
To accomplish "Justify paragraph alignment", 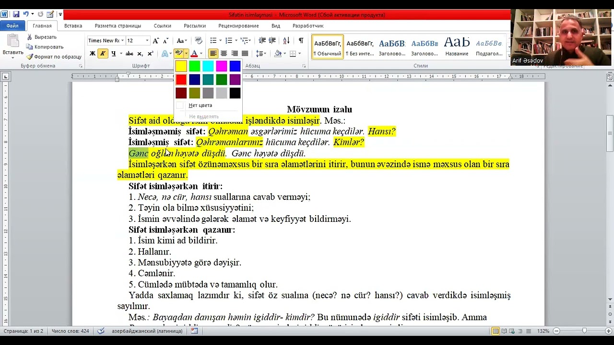I will (245, 54).
